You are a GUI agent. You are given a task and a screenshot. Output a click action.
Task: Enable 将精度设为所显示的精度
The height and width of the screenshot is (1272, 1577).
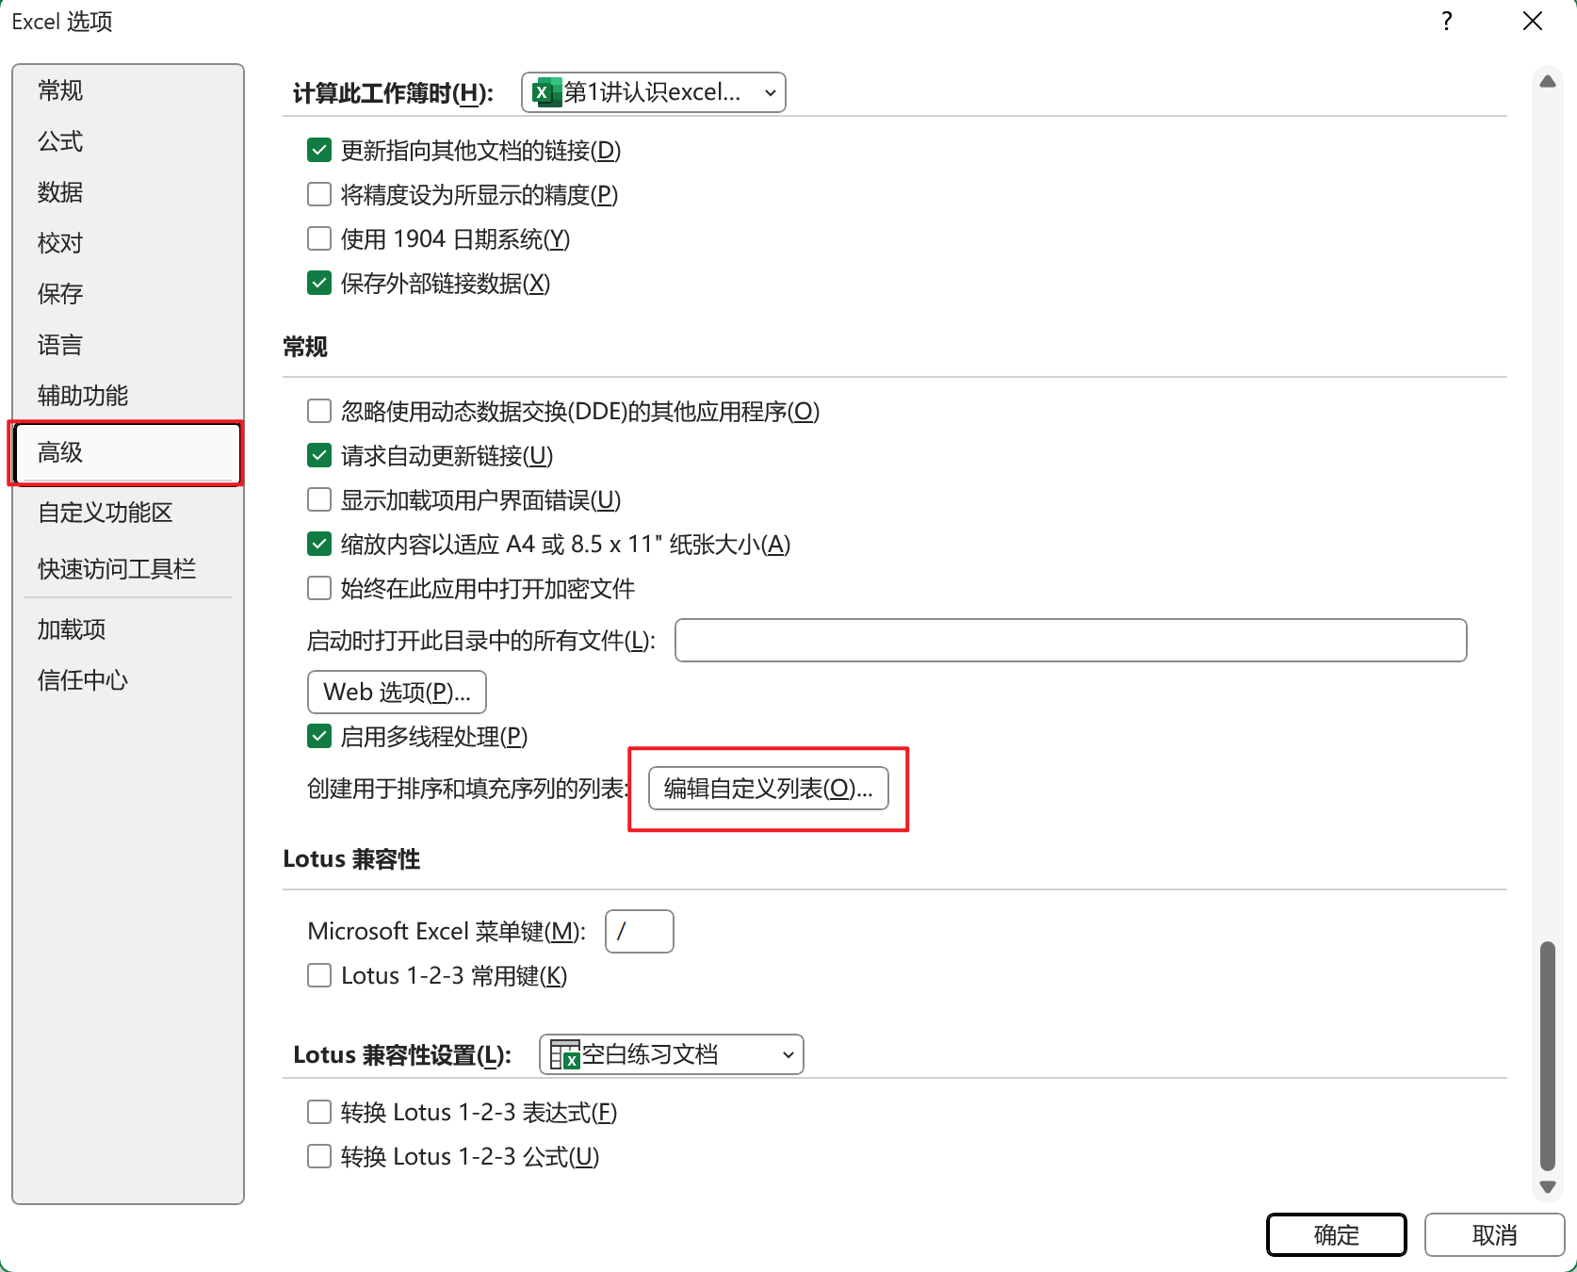point(319,194)
